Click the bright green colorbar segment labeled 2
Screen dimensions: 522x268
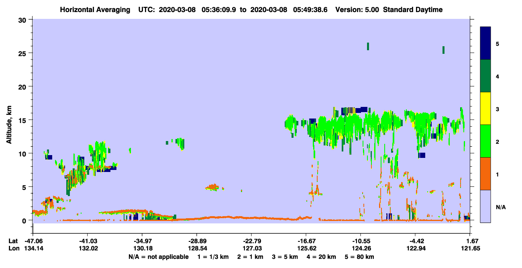point(485,141)
